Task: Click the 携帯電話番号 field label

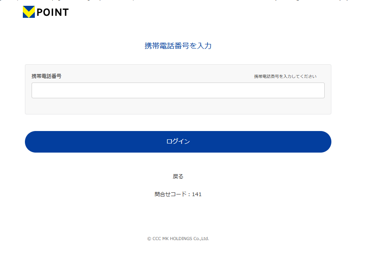Action: point(47,76)
